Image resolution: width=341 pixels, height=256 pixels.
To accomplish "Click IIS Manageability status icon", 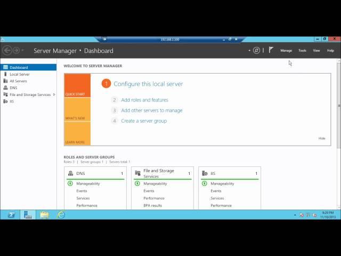I will click(205, 183).
